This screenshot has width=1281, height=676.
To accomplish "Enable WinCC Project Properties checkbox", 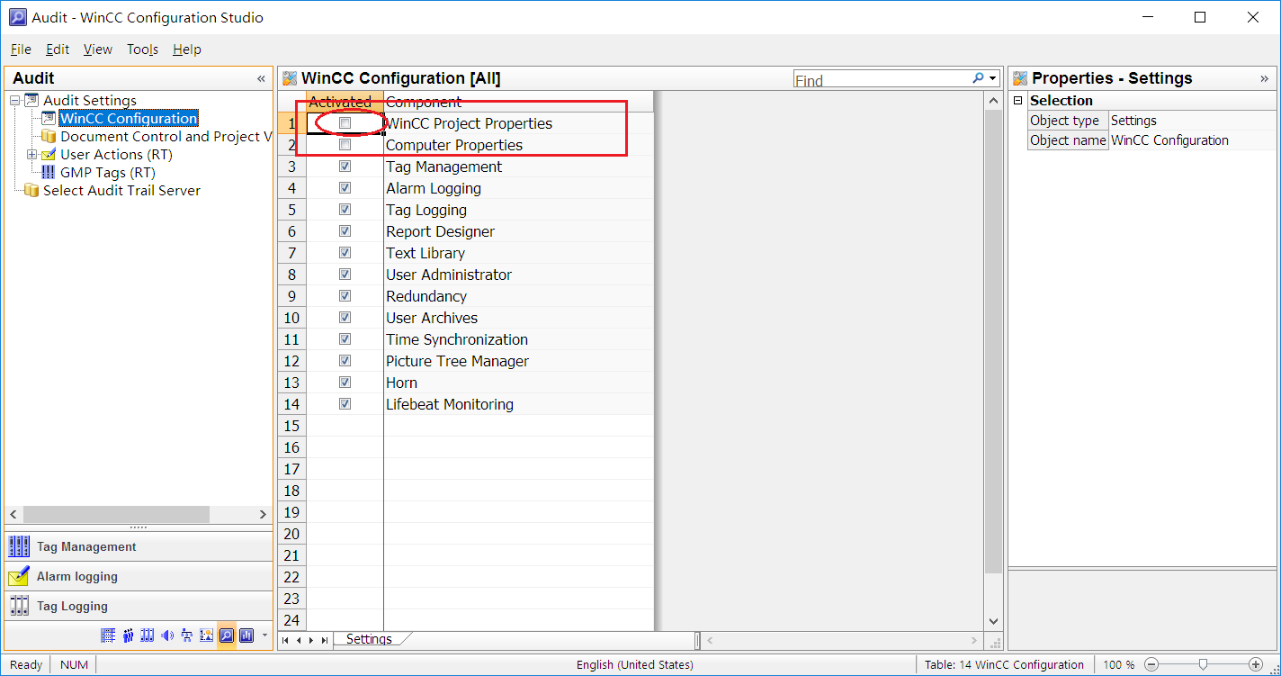I will [345, 123].
